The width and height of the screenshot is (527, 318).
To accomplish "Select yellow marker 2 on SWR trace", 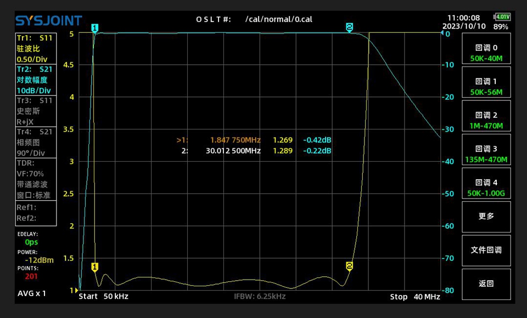I will 349,266.
